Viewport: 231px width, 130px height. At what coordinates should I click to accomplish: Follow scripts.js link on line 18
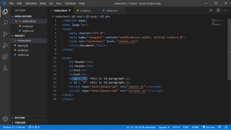pyautogui.click(x=137, y=91)
